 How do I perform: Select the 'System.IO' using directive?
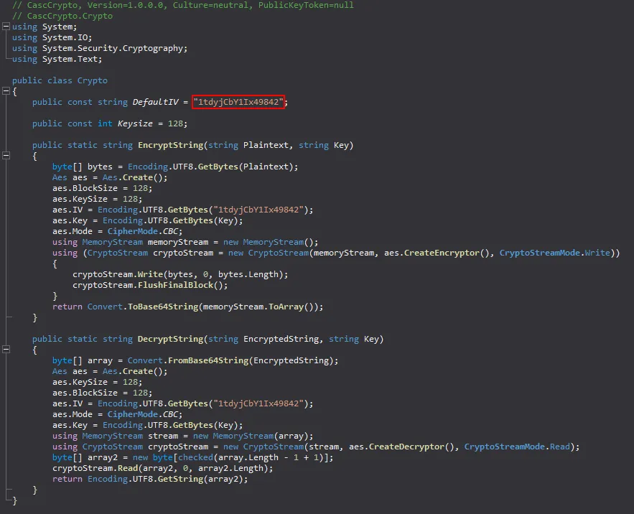click(x=65, y=37)
